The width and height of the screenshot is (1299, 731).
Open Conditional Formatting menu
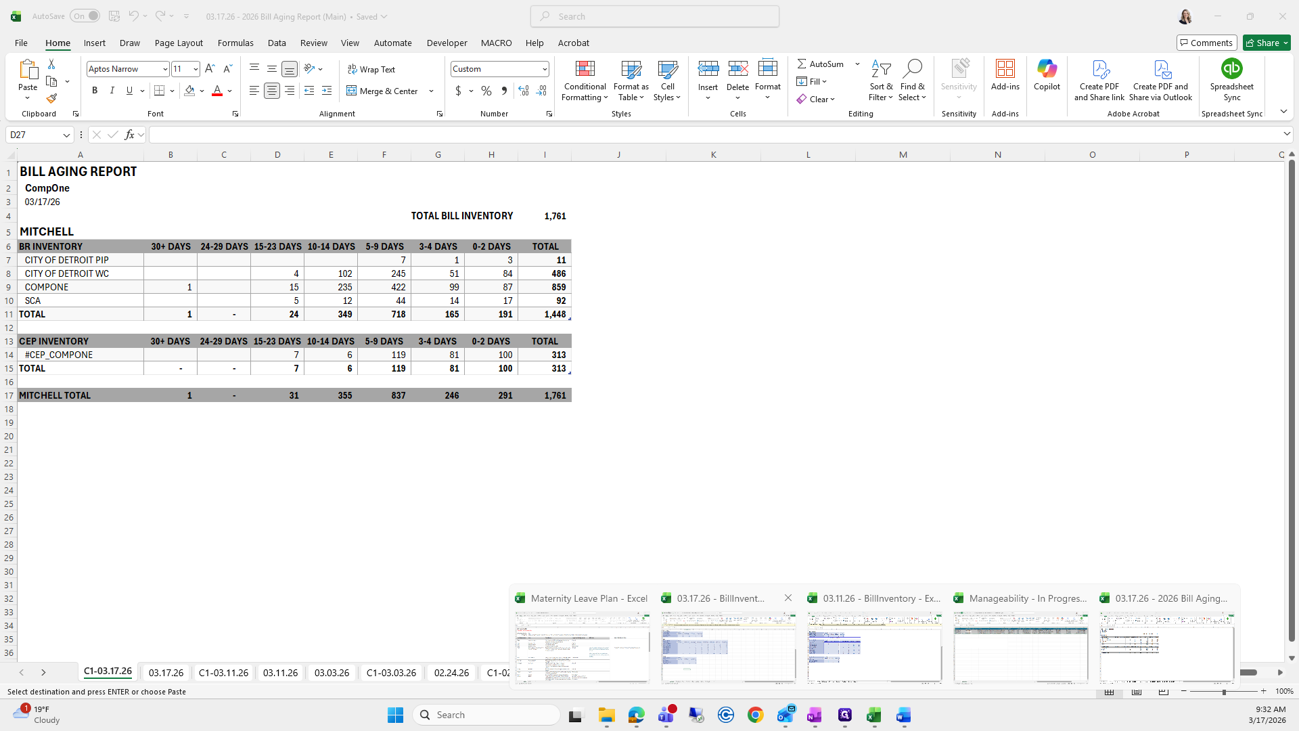(585, 81)
